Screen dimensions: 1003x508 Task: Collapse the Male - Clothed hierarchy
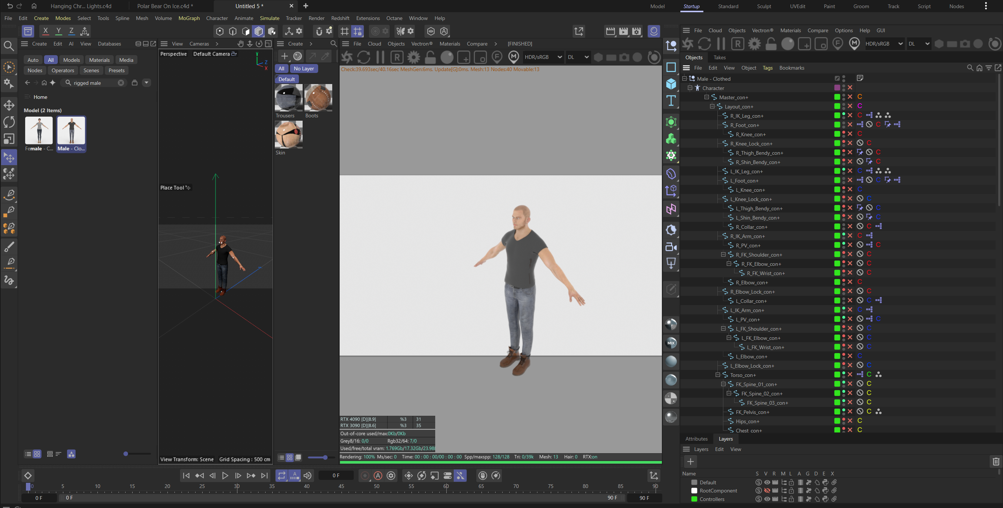684,78
